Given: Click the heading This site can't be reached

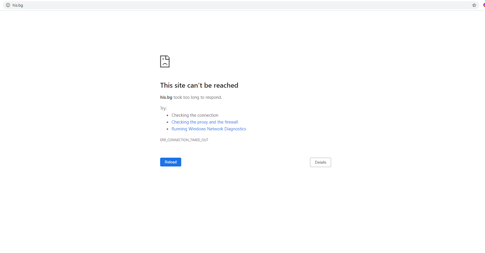Looking at the screenshot, I should pyautogui.click(x=199, y=85).
